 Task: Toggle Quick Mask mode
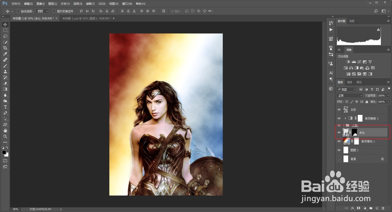[x=5, y=161]
